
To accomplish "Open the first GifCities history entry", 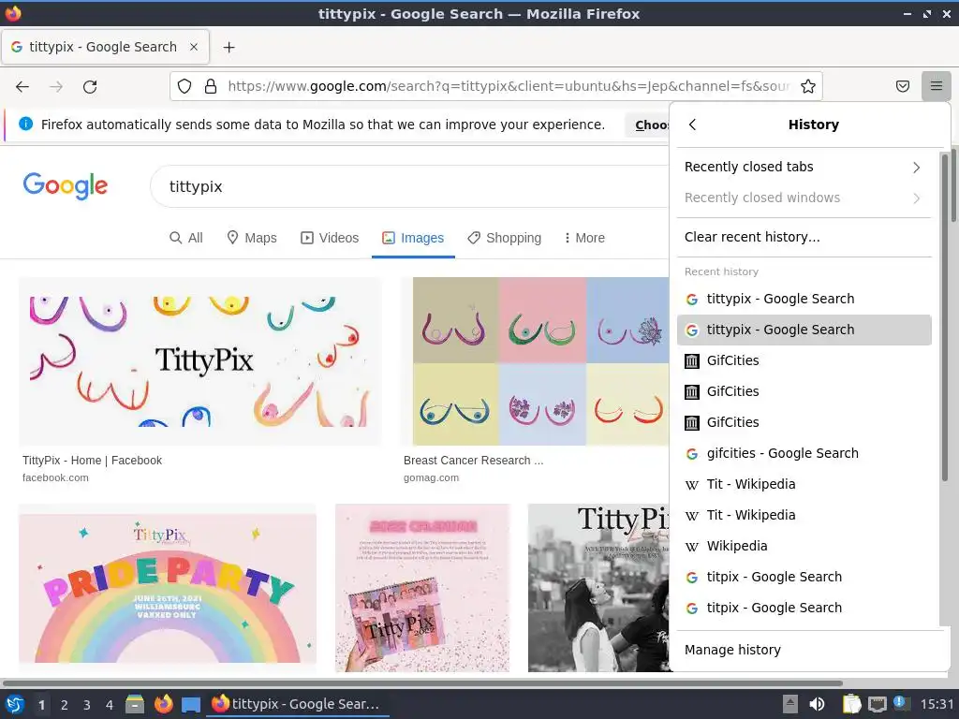I will pos(804,360).
